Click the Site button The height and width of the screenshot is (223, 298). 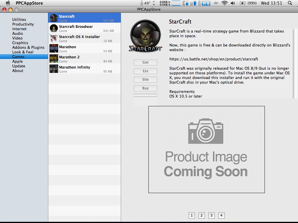click(x=146, y=80)
